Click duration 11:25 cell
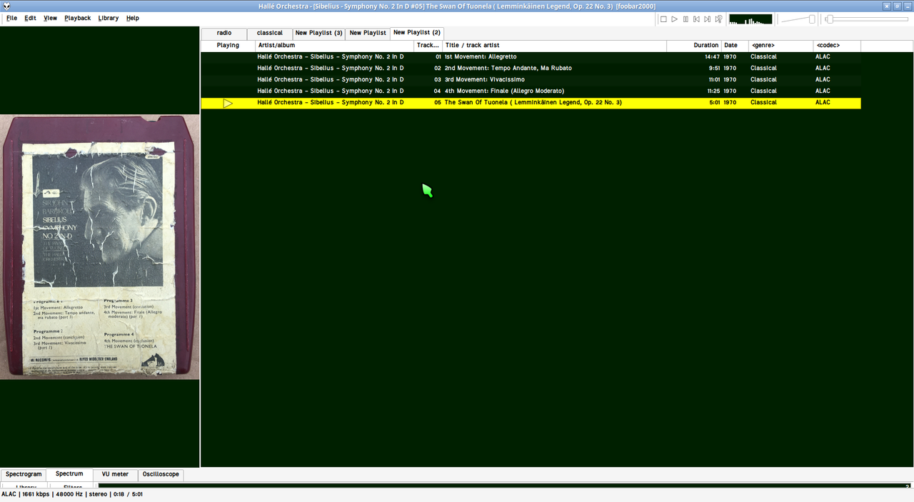This screenshot has height=502, width=914. point(713,91)
